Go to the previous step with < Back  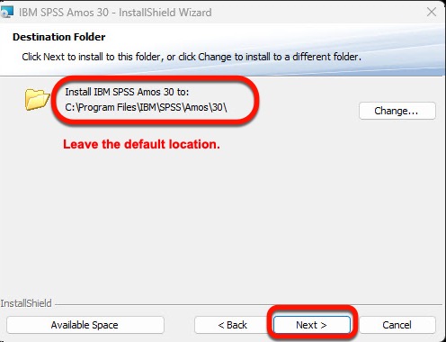[x=233, y=325]
